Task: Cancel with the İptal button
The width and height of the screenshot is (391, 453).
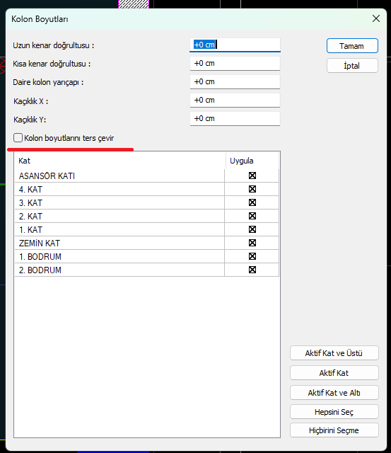Action: coord(352,66)
